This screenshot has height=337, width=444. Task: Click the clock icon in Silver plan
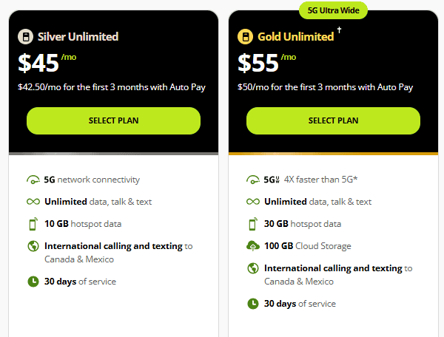[x=33, y=282]
